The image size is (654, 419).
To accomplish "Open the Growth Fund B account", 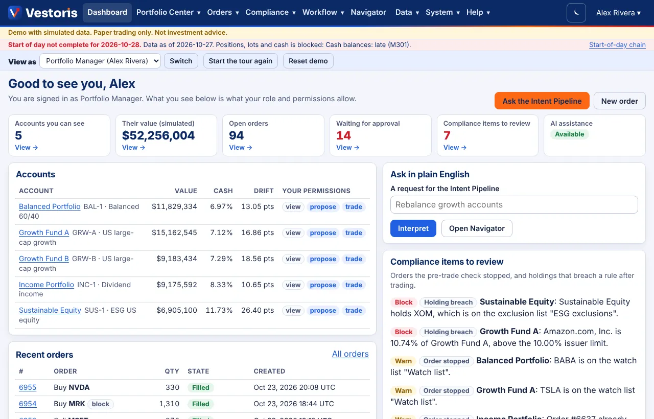I will point(44,259).
